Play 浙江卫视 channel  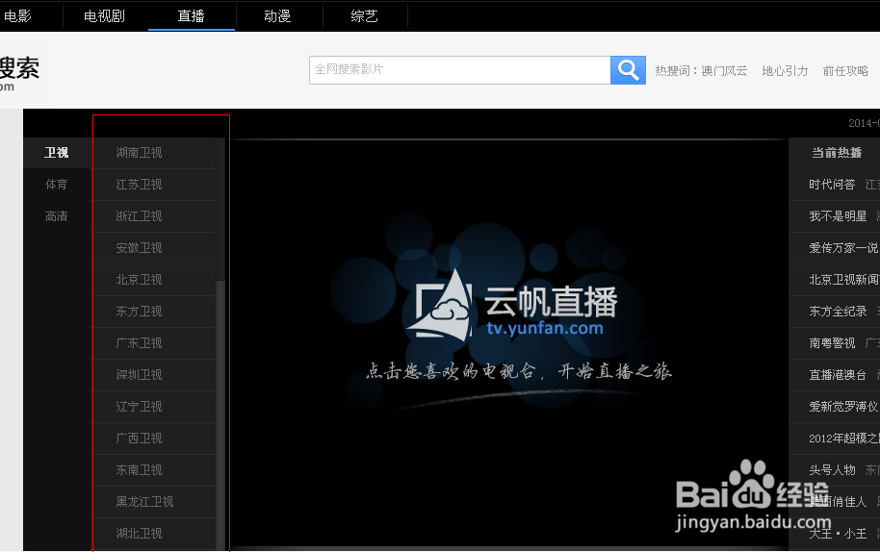(154, 216)
